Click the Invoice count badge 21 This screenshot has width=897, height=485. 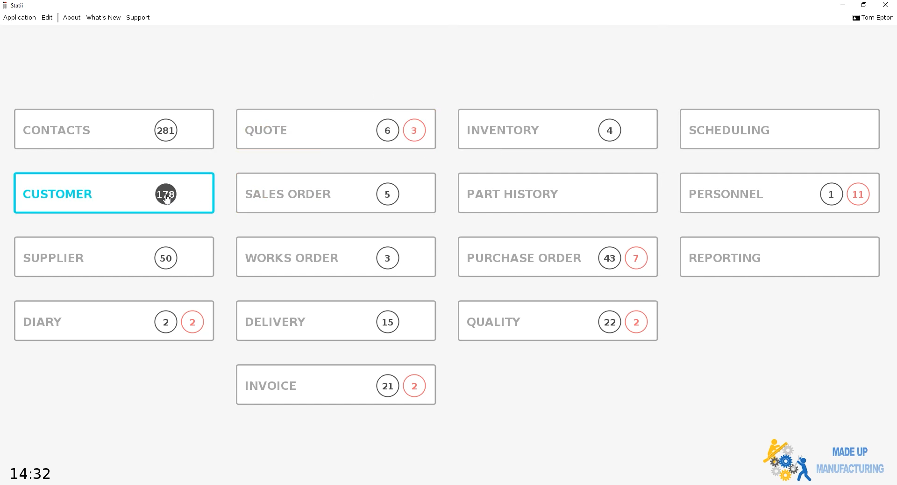click(387, 386)
